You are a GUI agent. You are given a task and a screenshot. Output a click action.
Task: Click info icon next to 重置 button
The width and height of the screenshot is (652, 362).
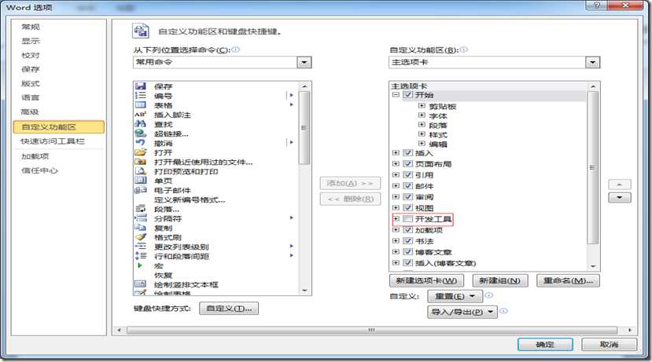(489, 295)
